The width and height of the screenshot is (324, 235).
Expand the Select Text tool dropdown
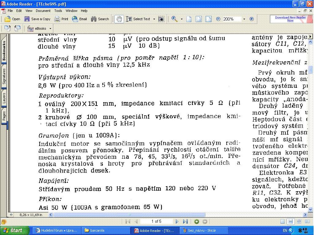point(154,19)
